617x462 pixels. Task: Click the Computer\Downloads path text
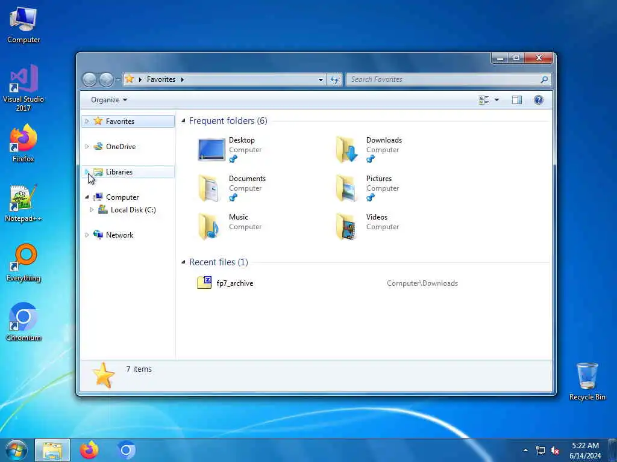tap(422, 283)
